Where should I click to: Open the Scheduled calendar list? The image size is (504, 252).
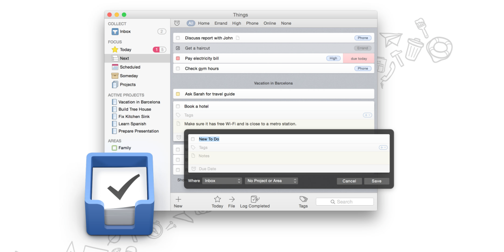pyautogui.click(x=130, y=67)
